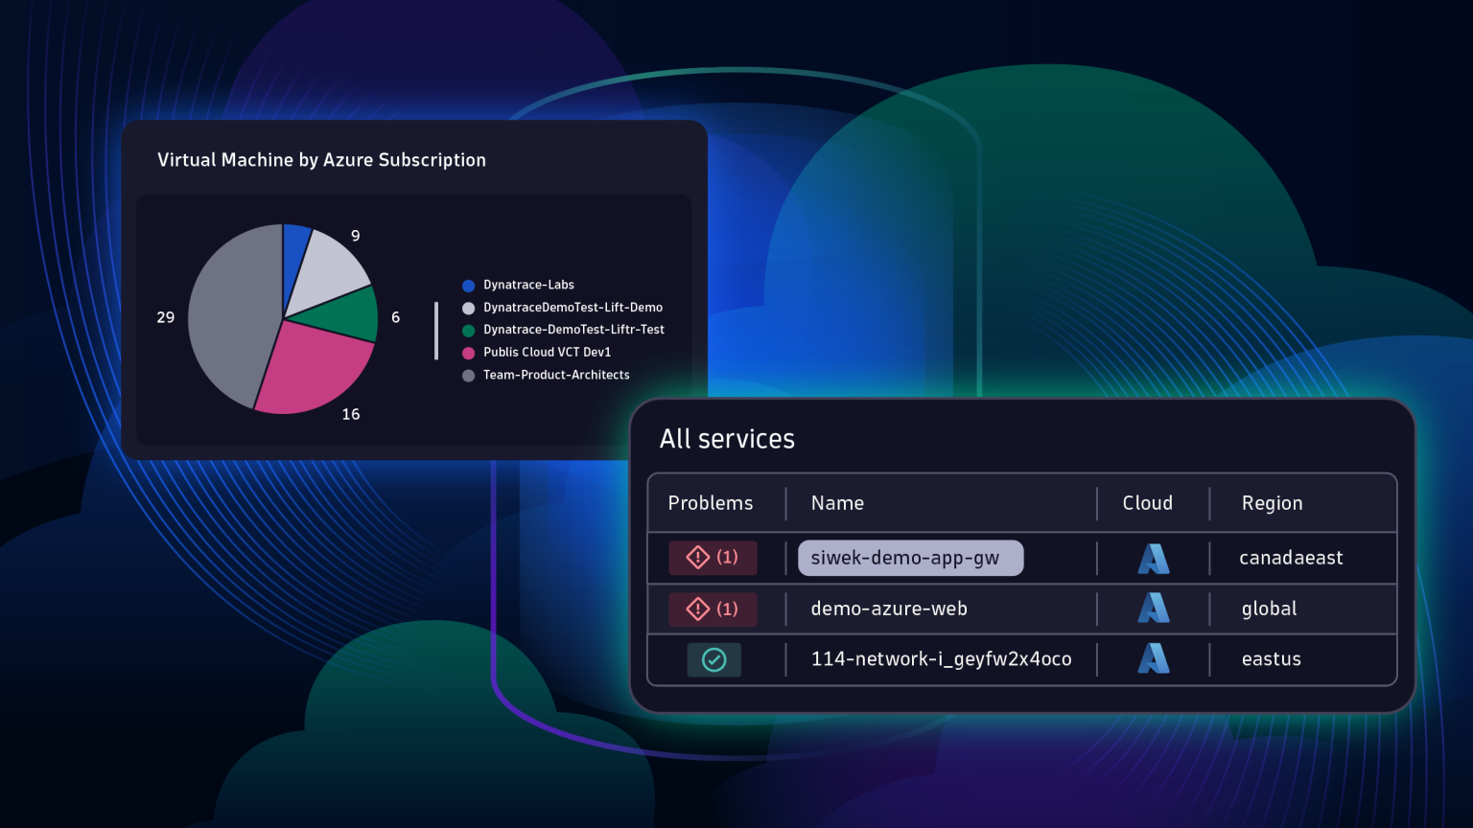Select the Azure cloud icon in the siwek-demo-app-gw row
This screenshot has height=828, width=1473.
[1154, 558]
